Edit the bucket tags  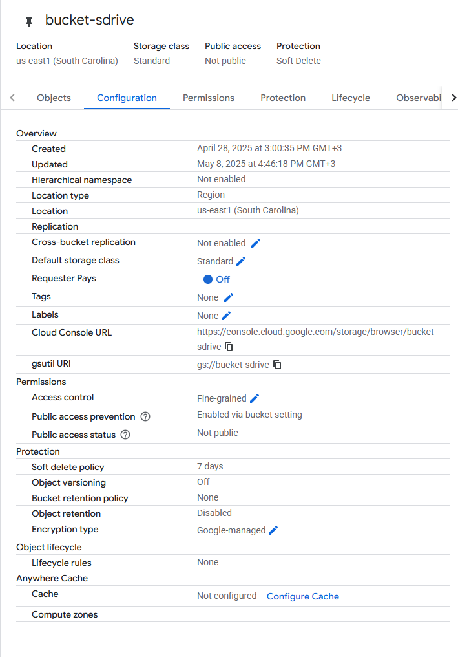228,297
